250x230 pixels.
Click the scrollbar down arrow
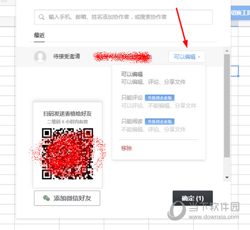227,178
